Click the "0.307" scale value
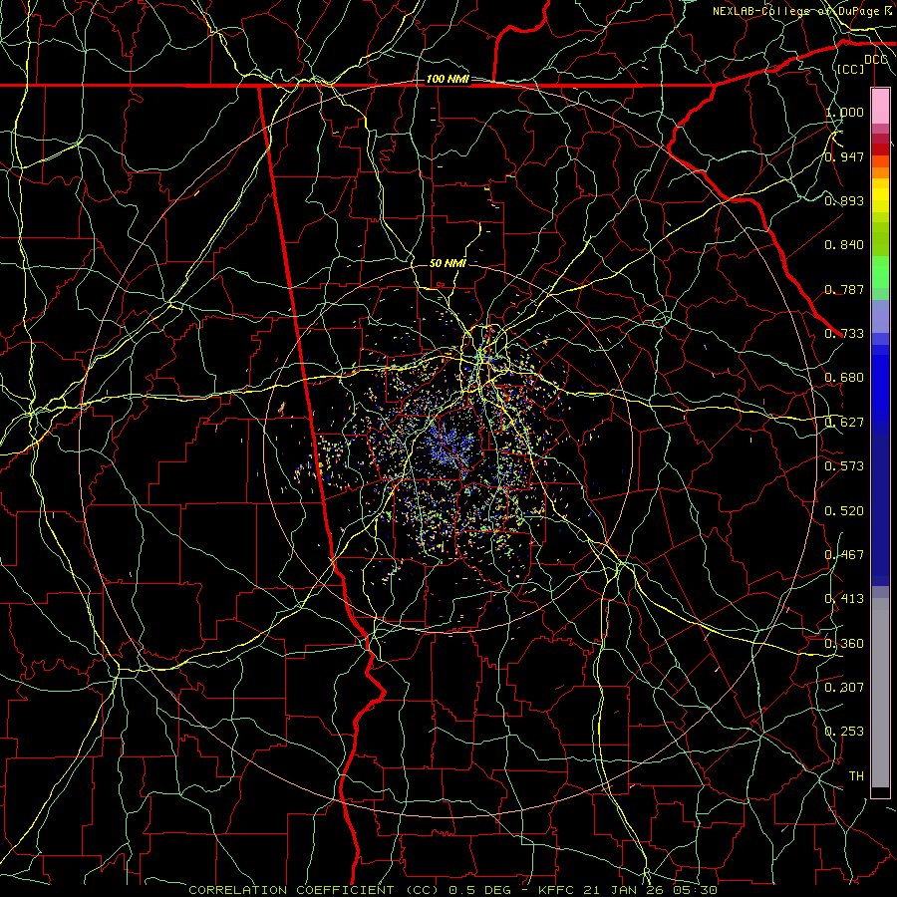The image size is (897, 897). pos(844,688)
